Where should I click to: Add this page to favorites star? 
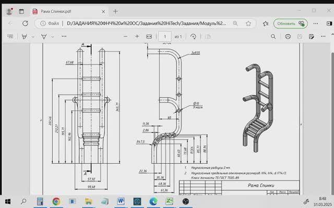click(x=248, y=23)
